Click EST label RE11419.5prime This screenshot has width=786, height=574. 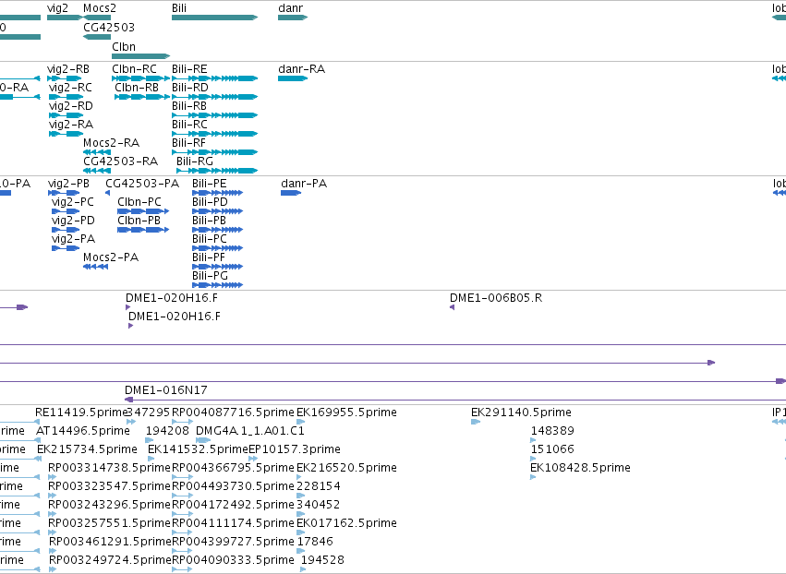pyautogui.click(x=81, y=413)
